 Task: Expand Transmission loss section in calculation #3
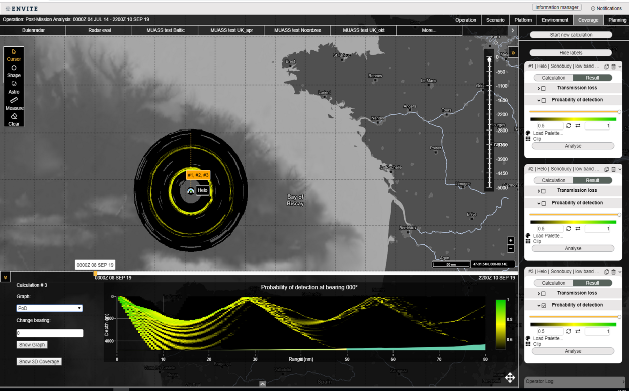pos(539,293)
